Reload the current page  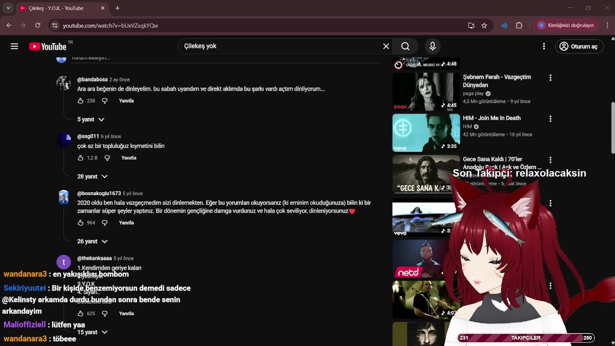(37, 25)
